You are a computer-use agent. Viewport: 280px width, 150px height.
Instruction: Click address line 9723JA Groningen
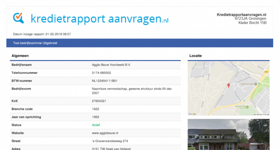click(x=250, y=18)
